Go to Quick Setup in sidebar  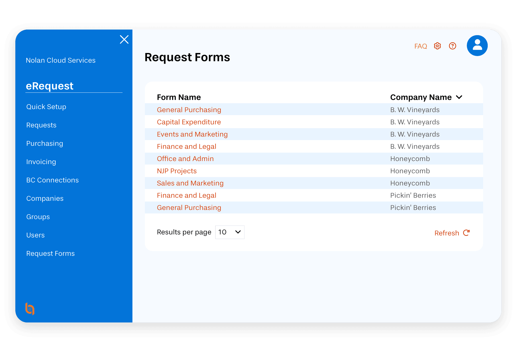(46, 107)
